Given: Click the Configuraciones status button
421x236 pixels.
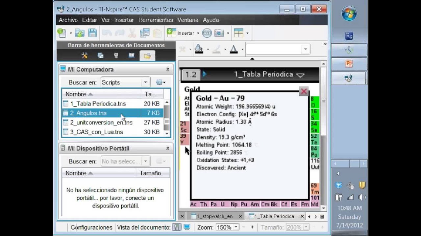Looking at the screenshot, I should (91, 227).
